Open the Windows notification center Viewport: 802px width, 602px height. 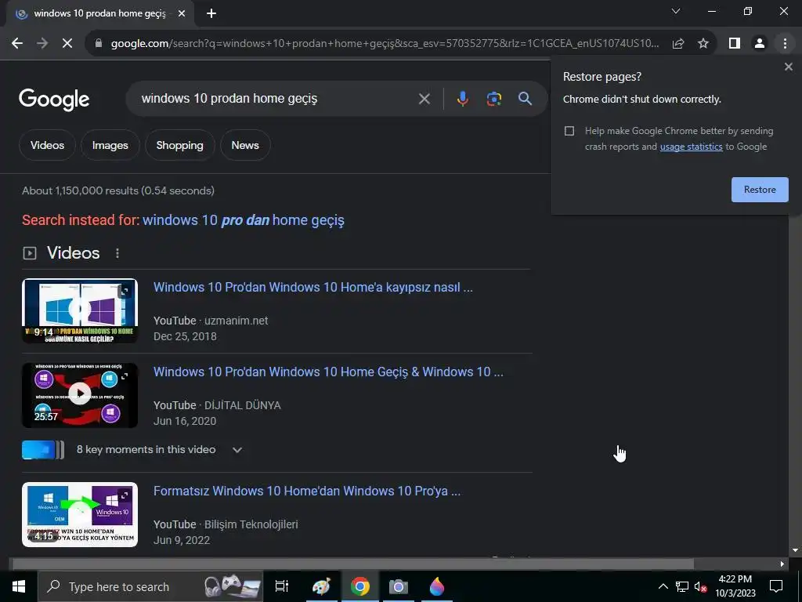click(776, 586)
